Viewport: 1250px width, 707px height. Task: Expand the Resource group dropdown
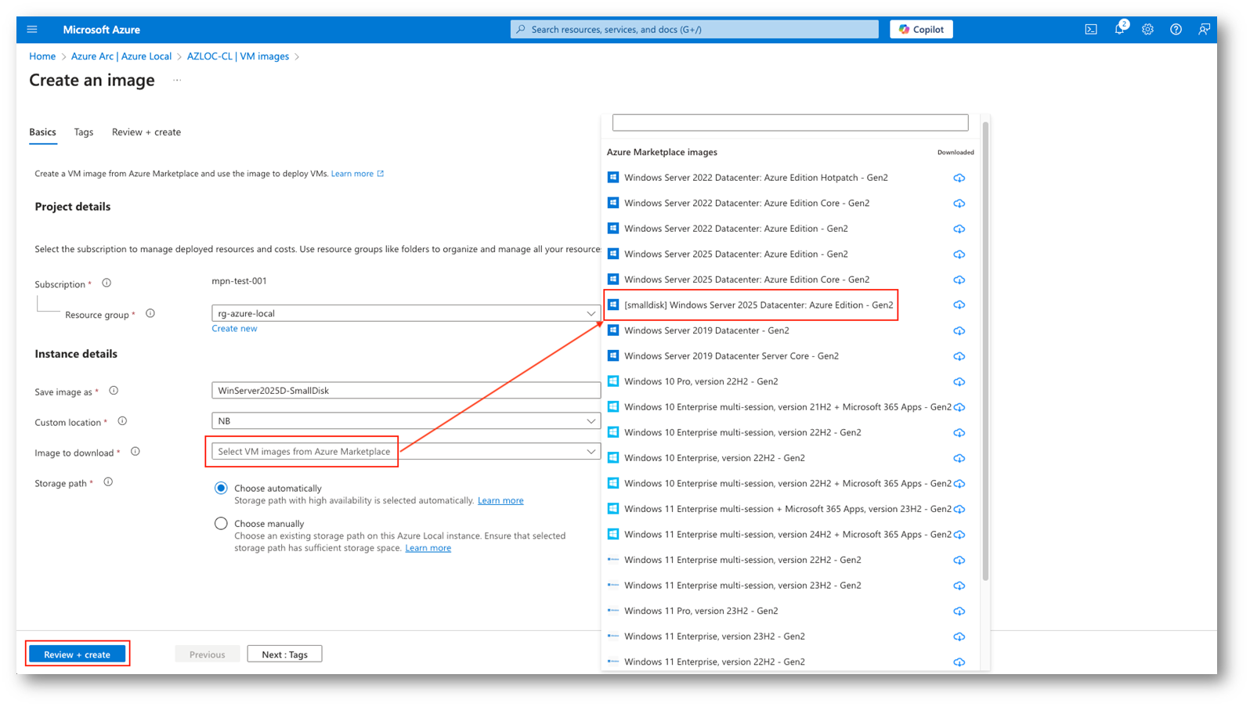(591, 314)
